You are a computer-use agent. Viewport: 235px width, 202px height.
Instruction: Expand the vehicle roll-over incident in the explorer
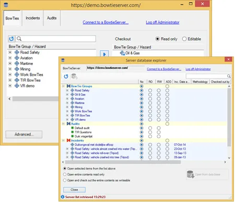click(67, 153)
